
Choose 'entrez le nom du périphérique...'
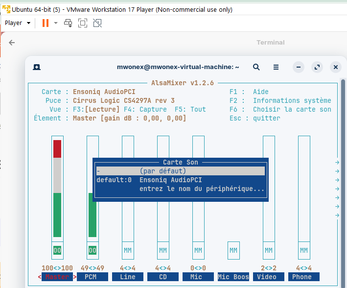[x=181, y=189]
